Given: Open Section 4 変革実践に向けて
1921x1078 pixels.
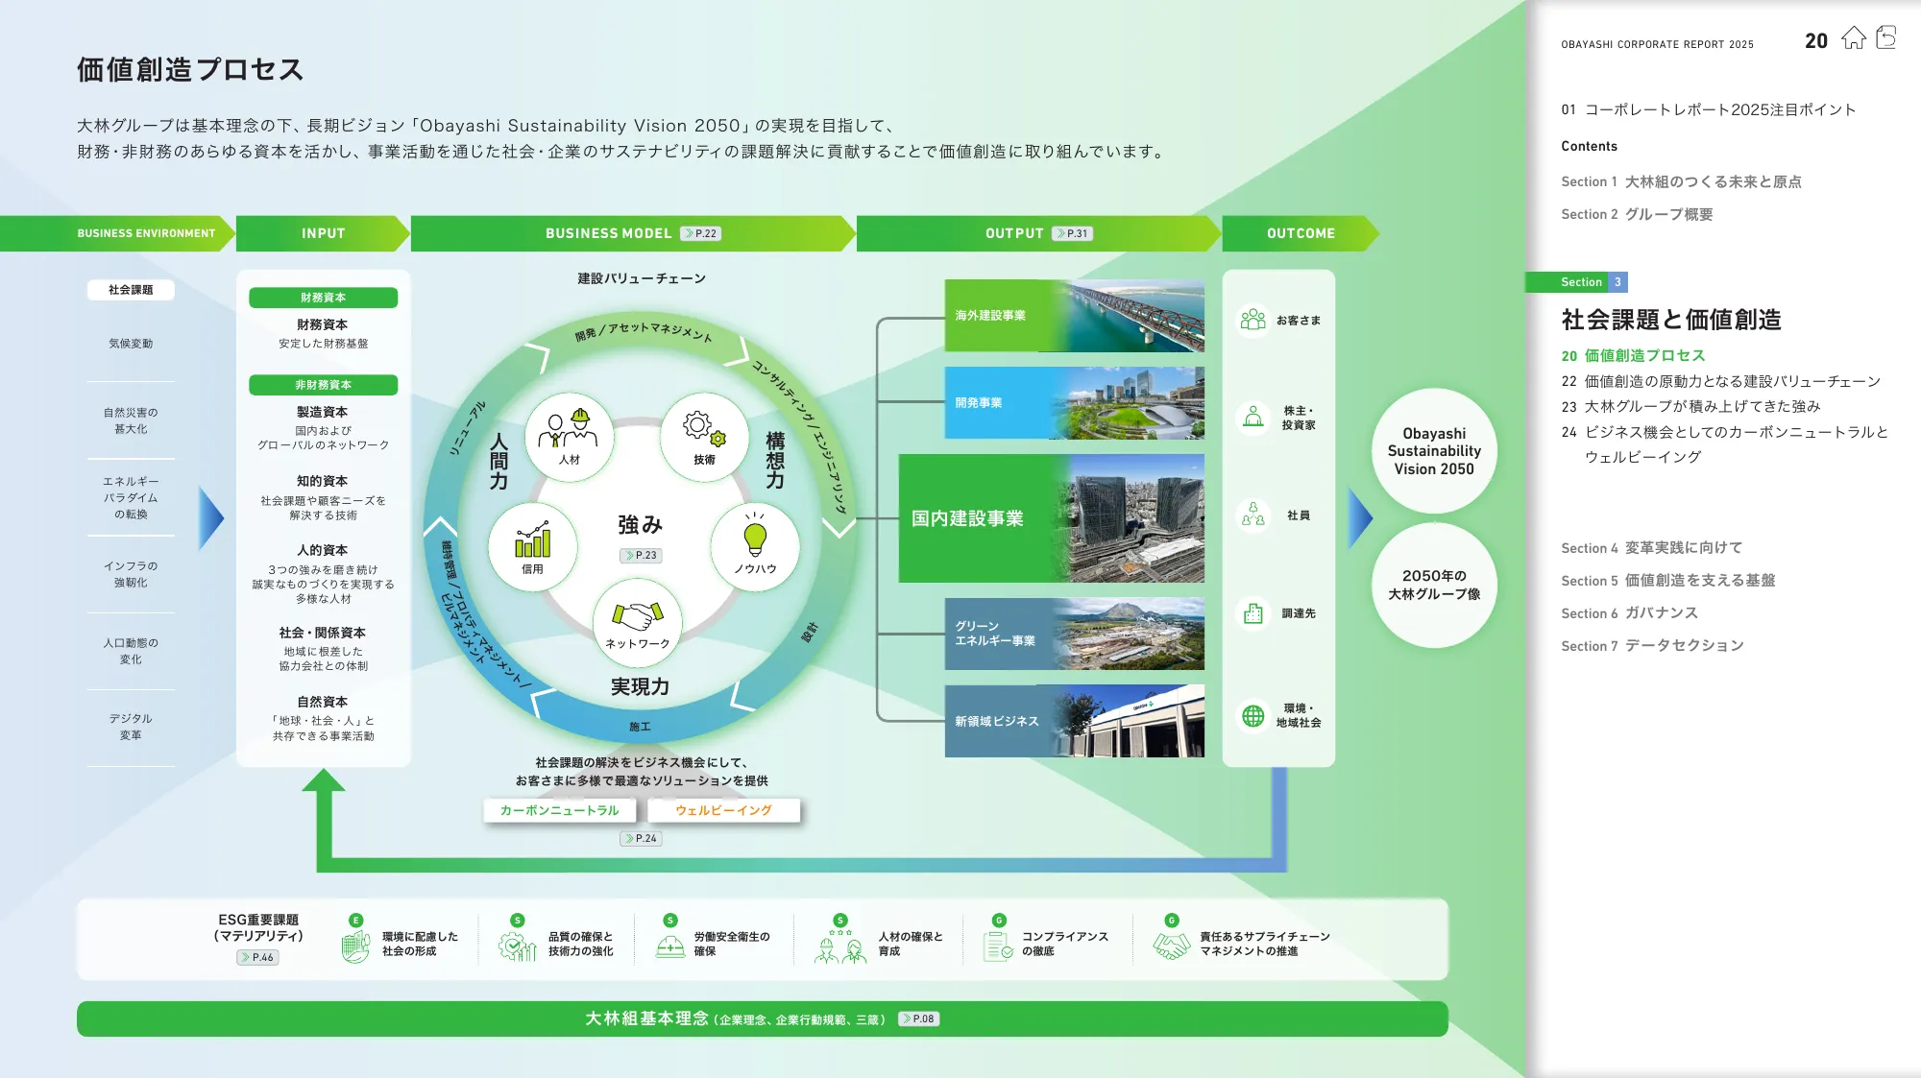Looking at the screenshot, I should pos(1651,548).
